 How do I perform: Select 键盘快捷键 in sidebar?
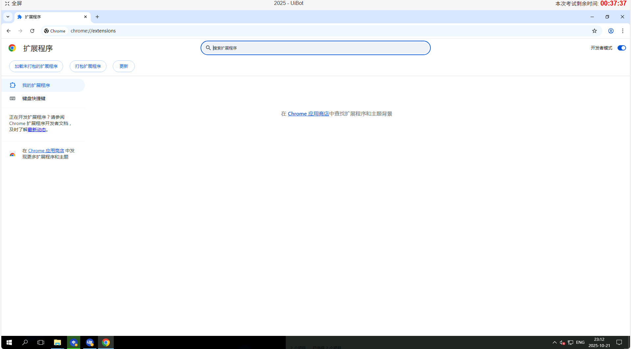pyautogui.click(x=34, y=98)
